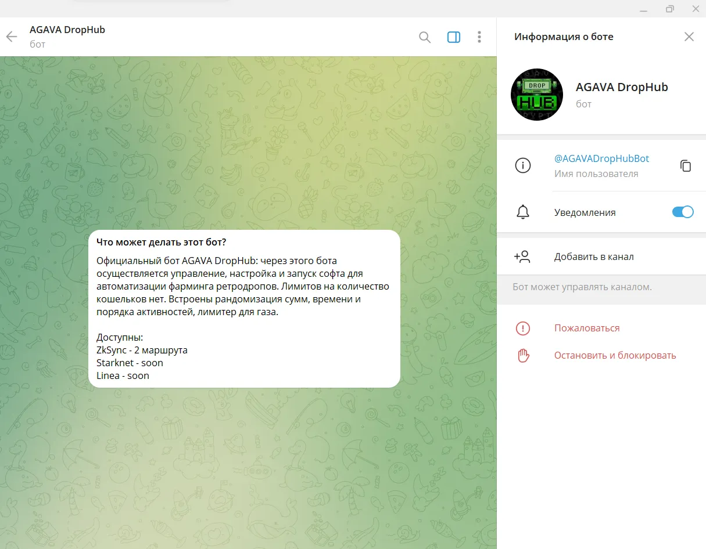
Task: Click the Доступны: line in bot description
Action: point(120,337)
